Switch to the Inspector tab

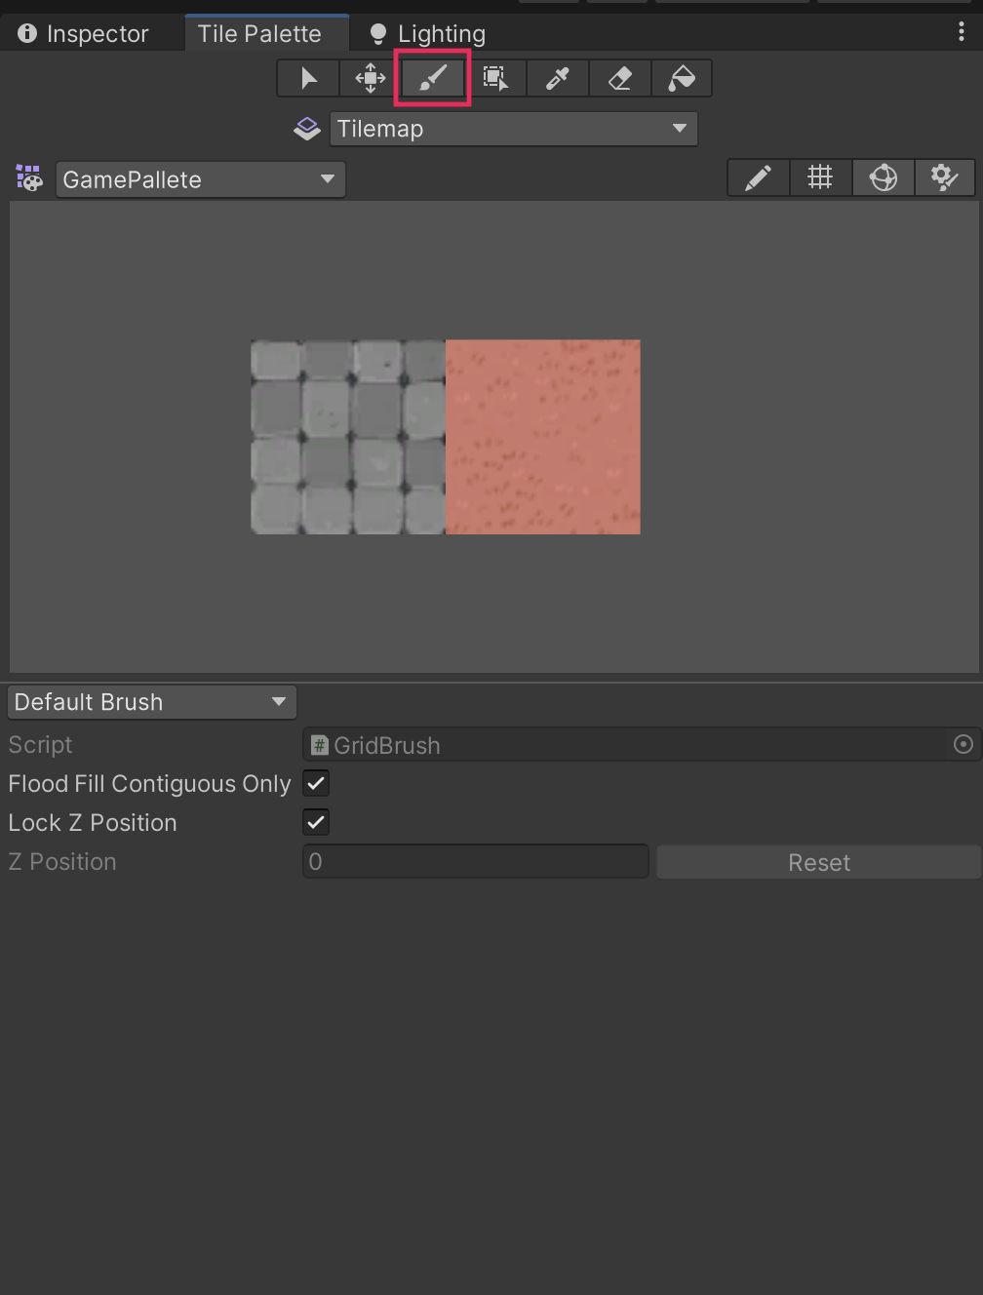pyautogui.click(x=85, y=34)
